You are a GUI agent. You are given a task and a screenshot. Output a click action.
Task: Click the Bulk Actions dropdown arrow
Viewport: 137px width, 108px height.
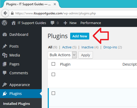tap(74, 55)
